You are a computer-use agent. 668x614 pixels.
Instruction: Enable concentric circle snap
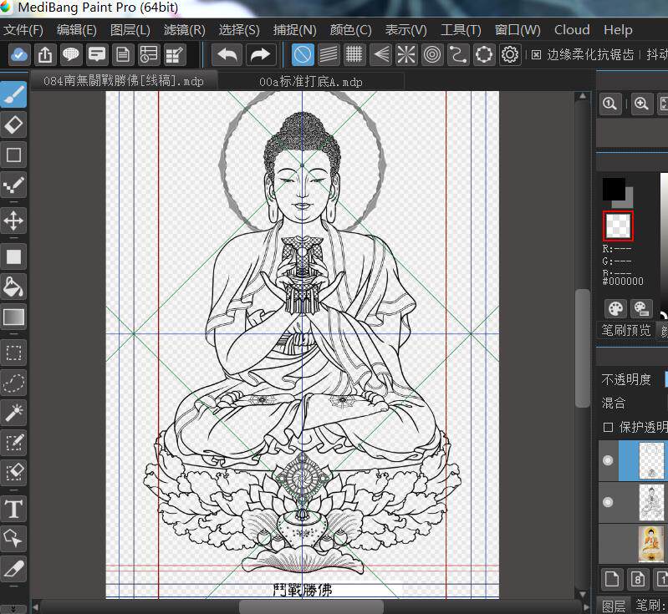point(432,54)
